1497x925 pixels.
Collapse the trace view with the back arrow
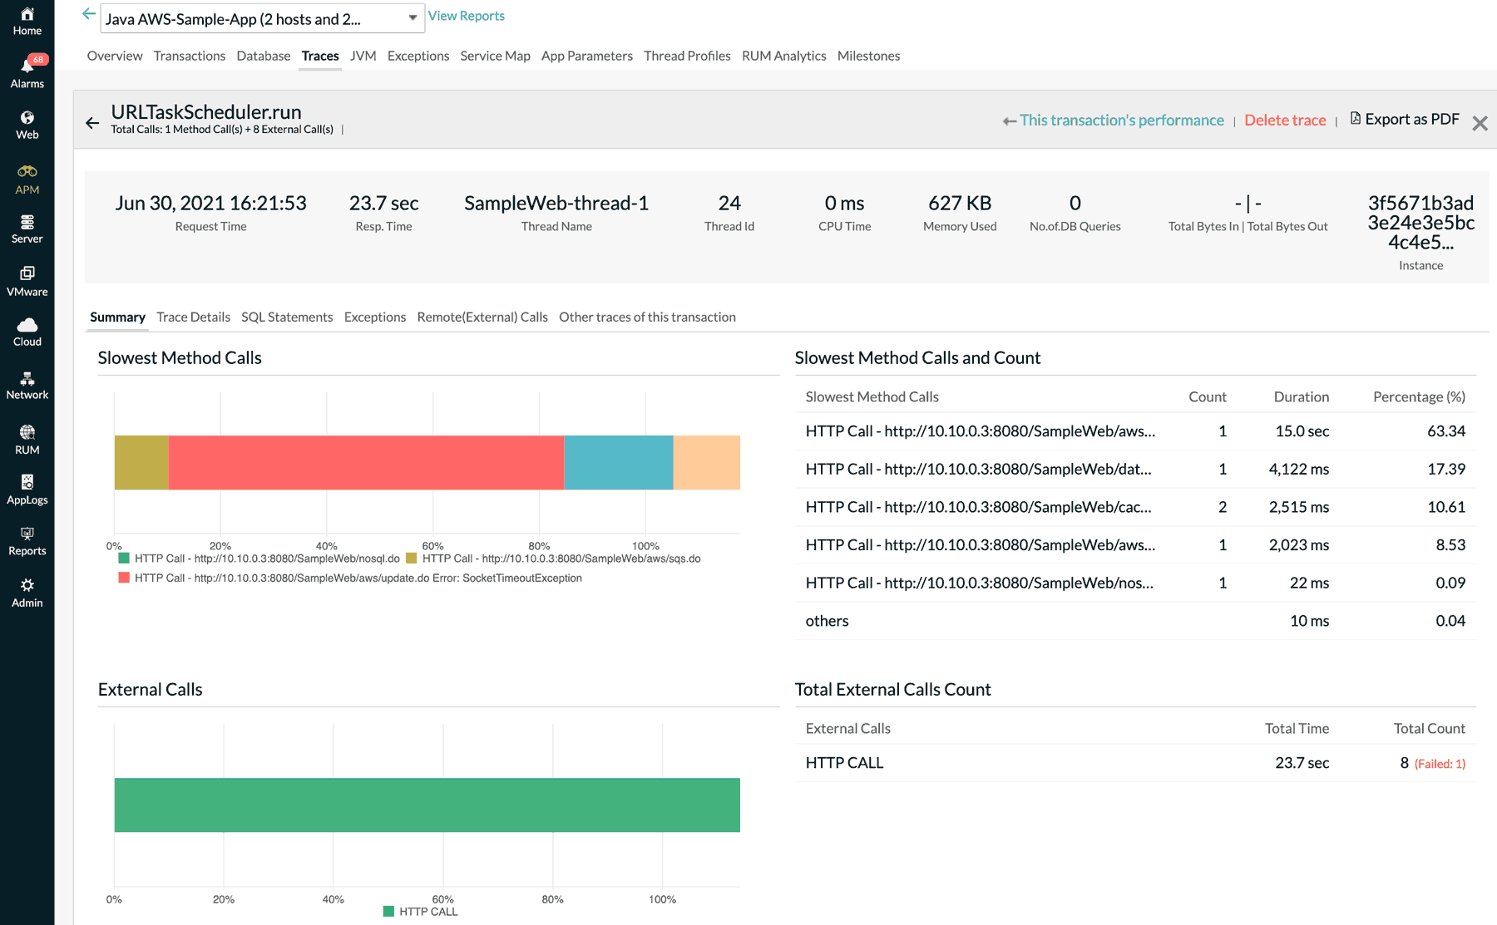click(x=92, y=121)
